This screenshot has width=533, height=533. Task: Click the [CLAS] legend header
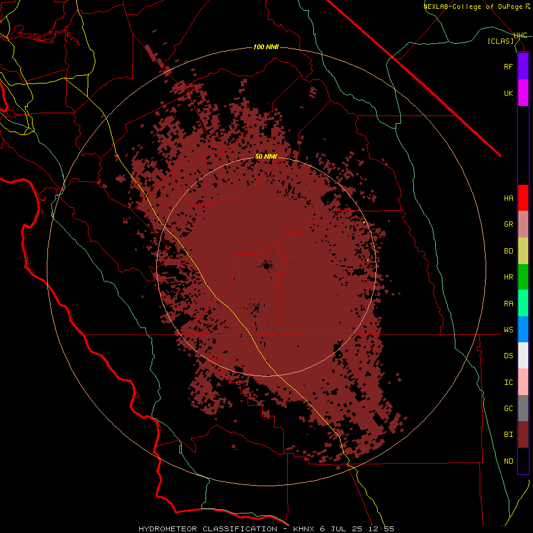pos(500,41)
